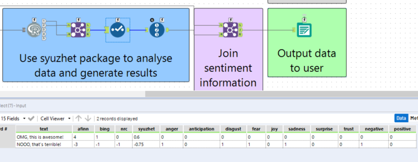Image resolution: width=418 pixels, height=162 pixels.
Task: Select cell 'OMG, this is awesome!'
Action: click(x=44, y=137)
